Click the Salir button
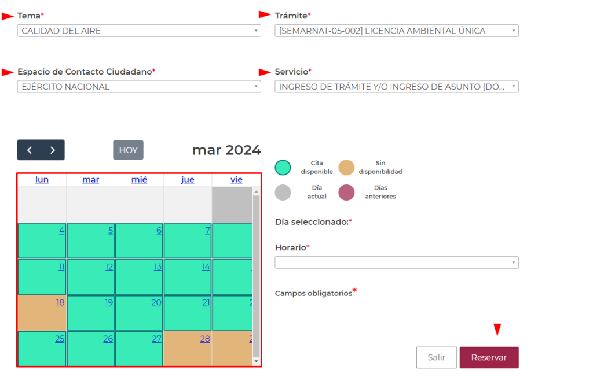The width and height of the screenshot is (593, 385). tap(436, 357)
